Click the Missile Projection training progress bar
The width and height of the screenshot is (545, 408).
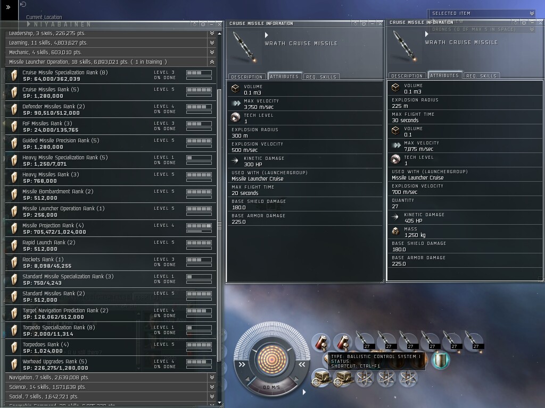199,231
